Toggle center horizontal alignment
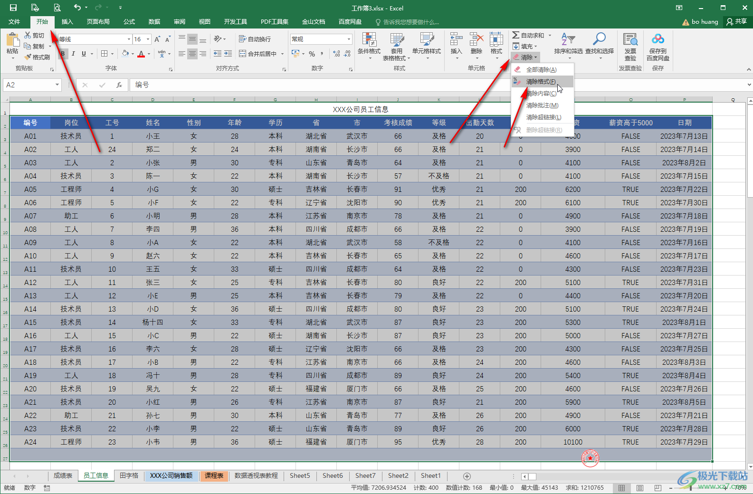Screen dimensions: 753x494 click(192, 54)
